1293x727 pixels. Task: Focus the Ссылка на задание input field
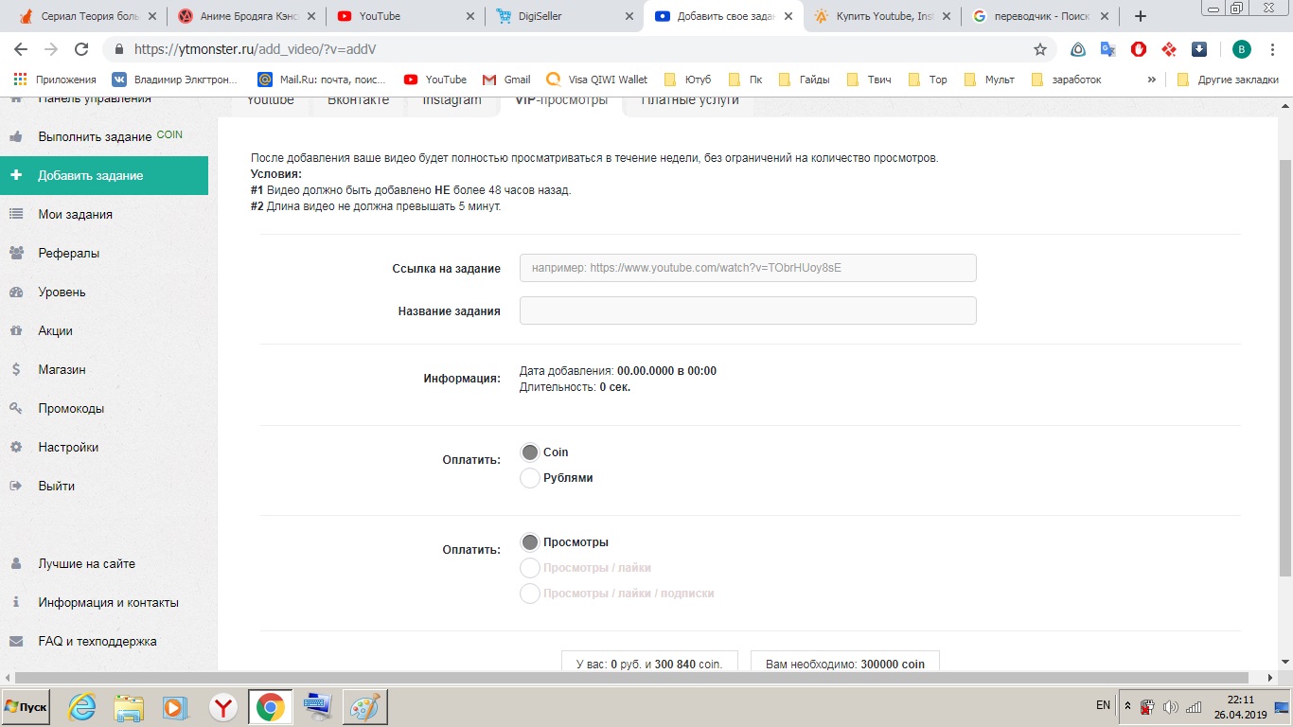748,268
